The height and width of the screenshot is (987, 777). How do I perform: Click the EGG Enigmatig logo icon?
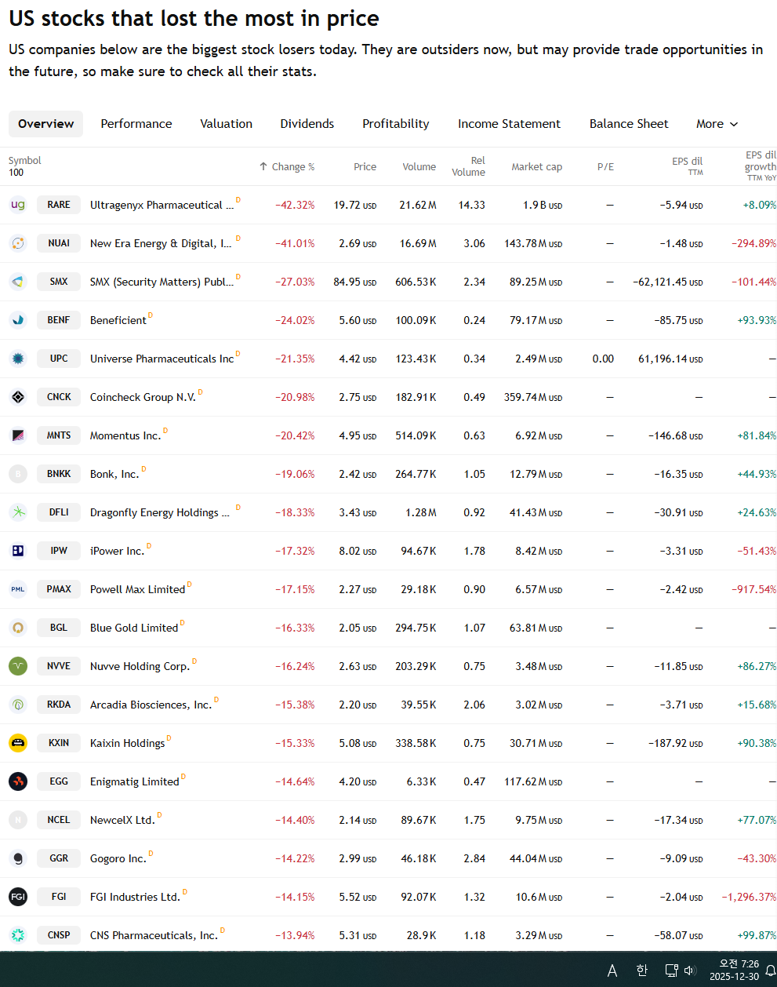[x=18, y=781]
